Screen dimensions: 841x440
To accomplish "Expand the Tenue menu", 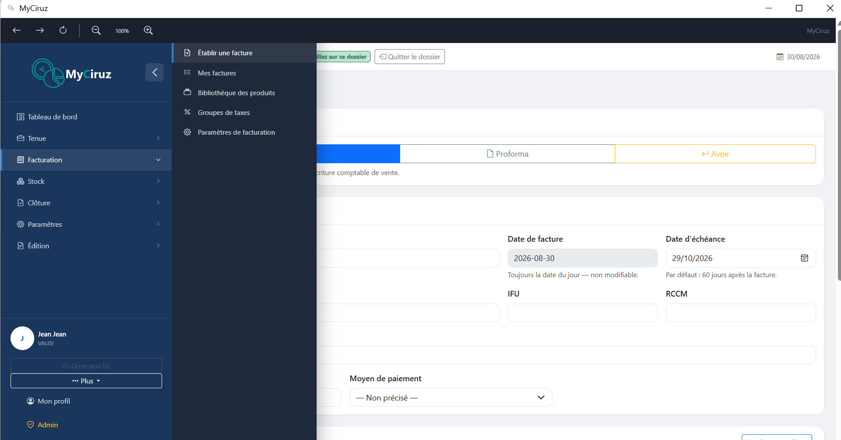I will pyautogui.click(x=86, y=138).
